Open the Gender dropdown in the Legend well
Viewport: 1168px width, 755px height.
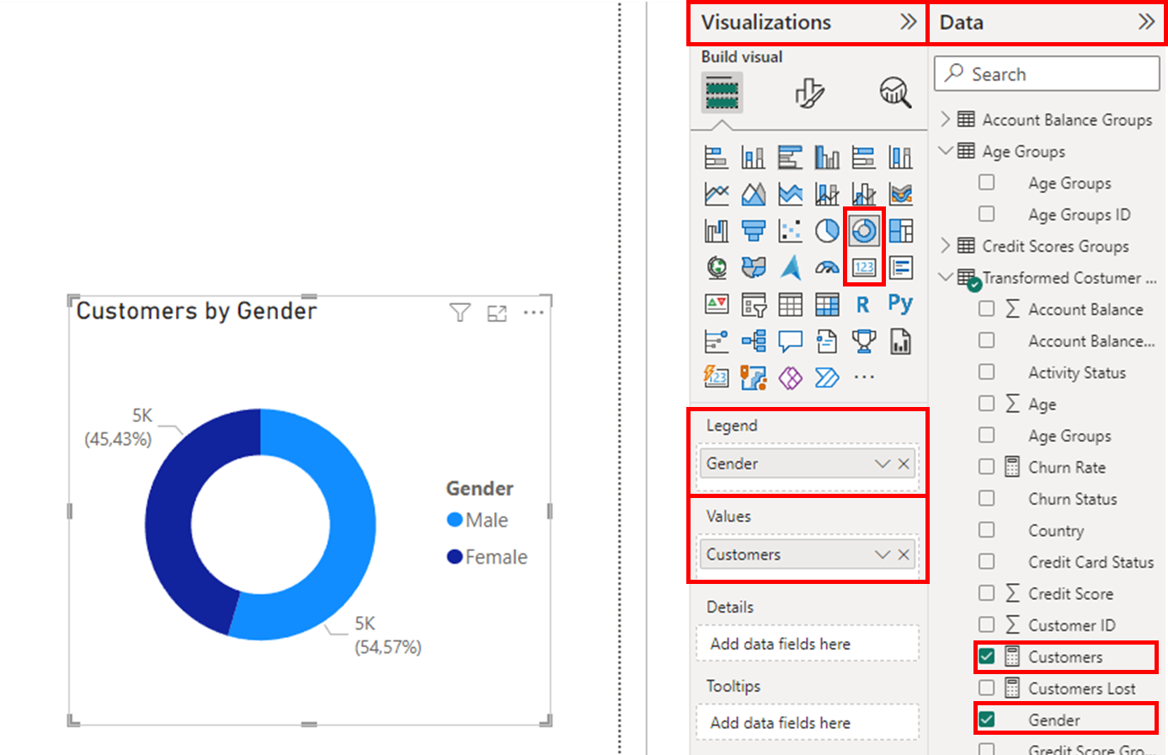click(x=882, y=463)
